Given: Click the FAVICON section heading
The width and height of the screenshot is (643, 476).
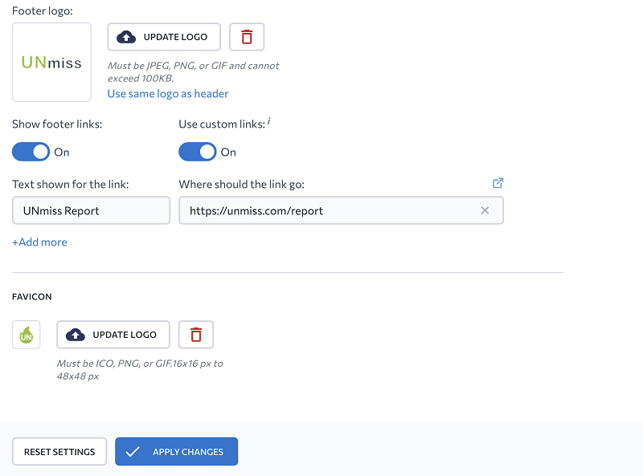Looking at the screenshot, I should 32,296.
